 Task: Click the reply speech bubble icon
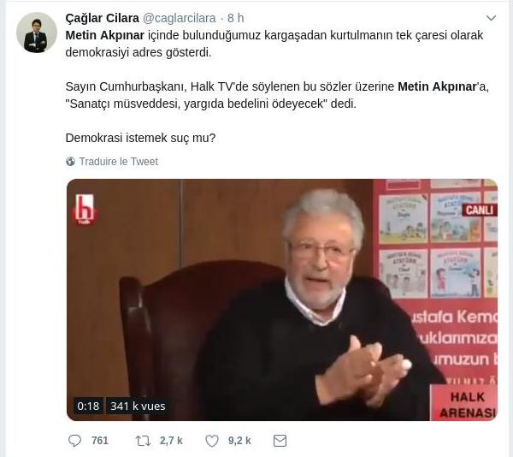coord(74,441)
